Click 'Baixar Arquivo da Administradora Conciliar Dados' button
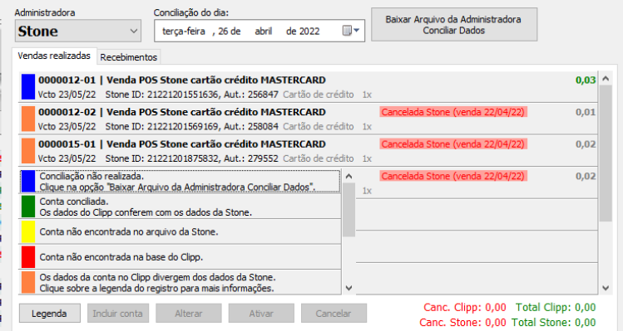 pos(454,25)
